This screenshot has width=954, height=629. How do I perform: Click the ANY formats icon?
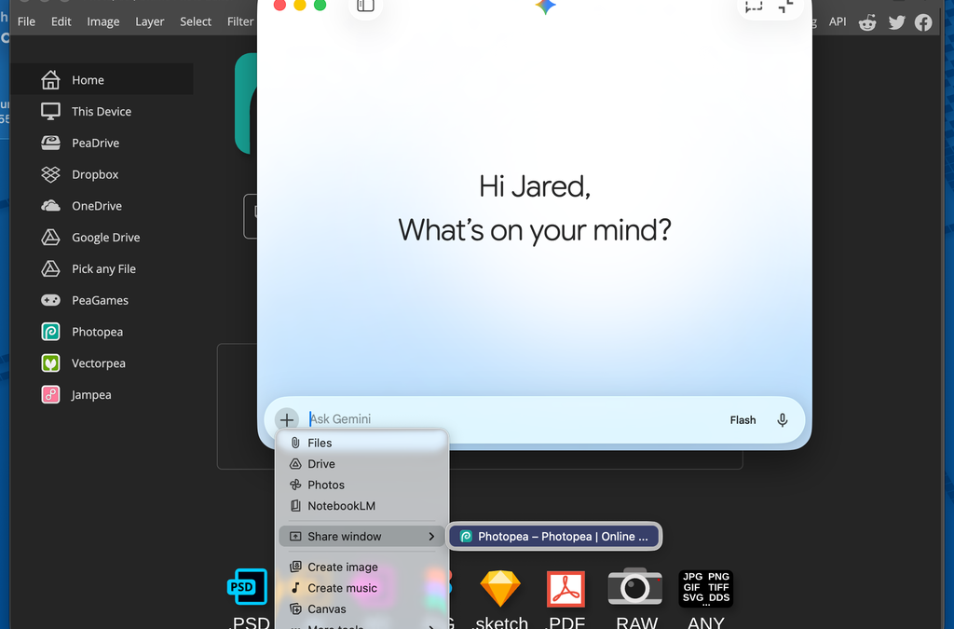click(x=706, y=588)
